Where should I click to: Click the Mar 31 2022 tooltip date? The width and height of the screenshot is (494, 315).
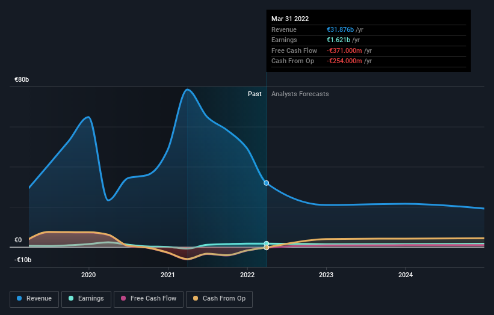point(290,19)
